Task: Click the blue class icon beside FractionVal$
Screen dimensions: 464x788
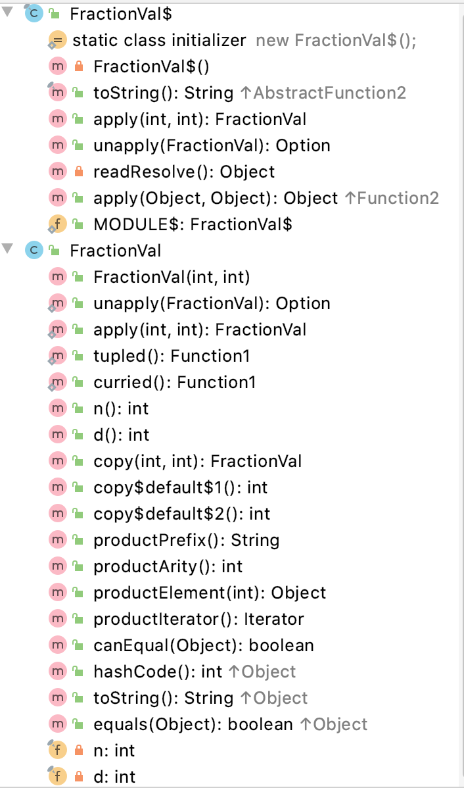Action: [33, 14]
